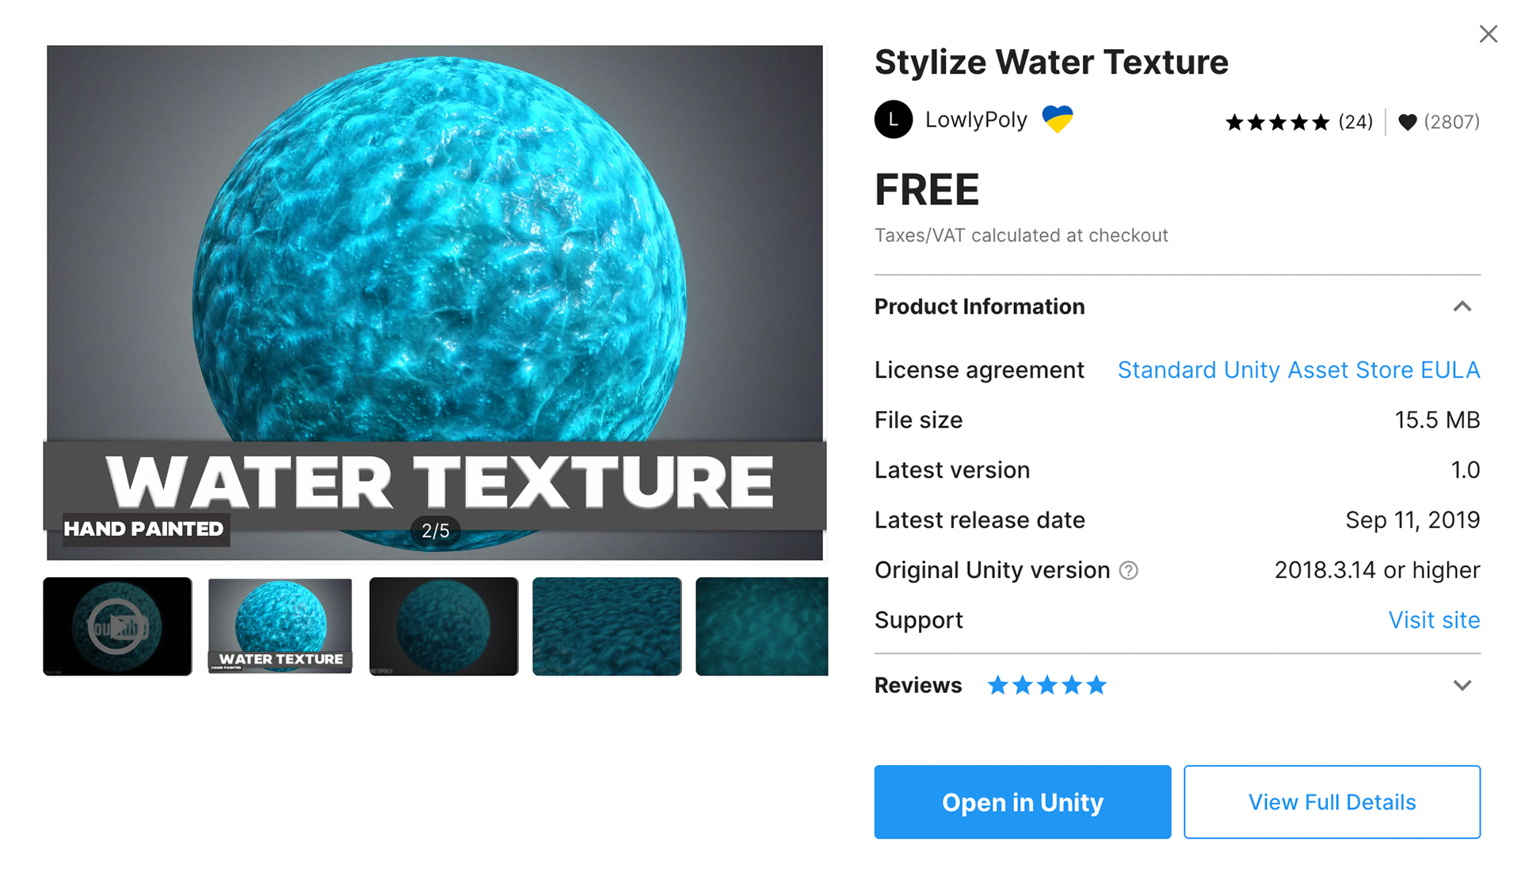Click the LowlyPoly publisher avatar icon
The width and height of the screenshot is (1521, 879).
894,120
